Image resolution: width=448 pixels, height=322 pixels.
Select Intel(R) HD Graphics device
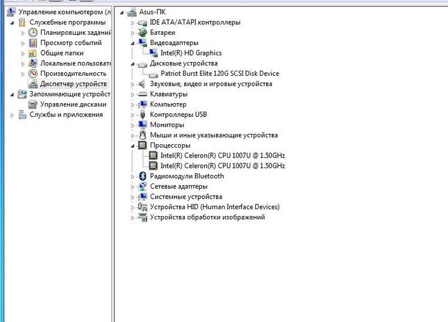[190, 53]
